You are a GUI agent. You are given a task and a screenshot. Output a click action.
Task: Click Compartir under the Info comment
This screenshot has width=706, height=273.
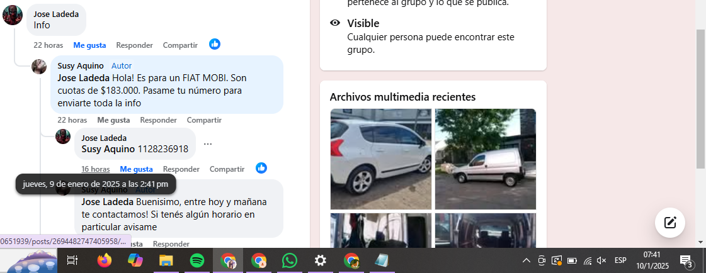coord(180,45)
